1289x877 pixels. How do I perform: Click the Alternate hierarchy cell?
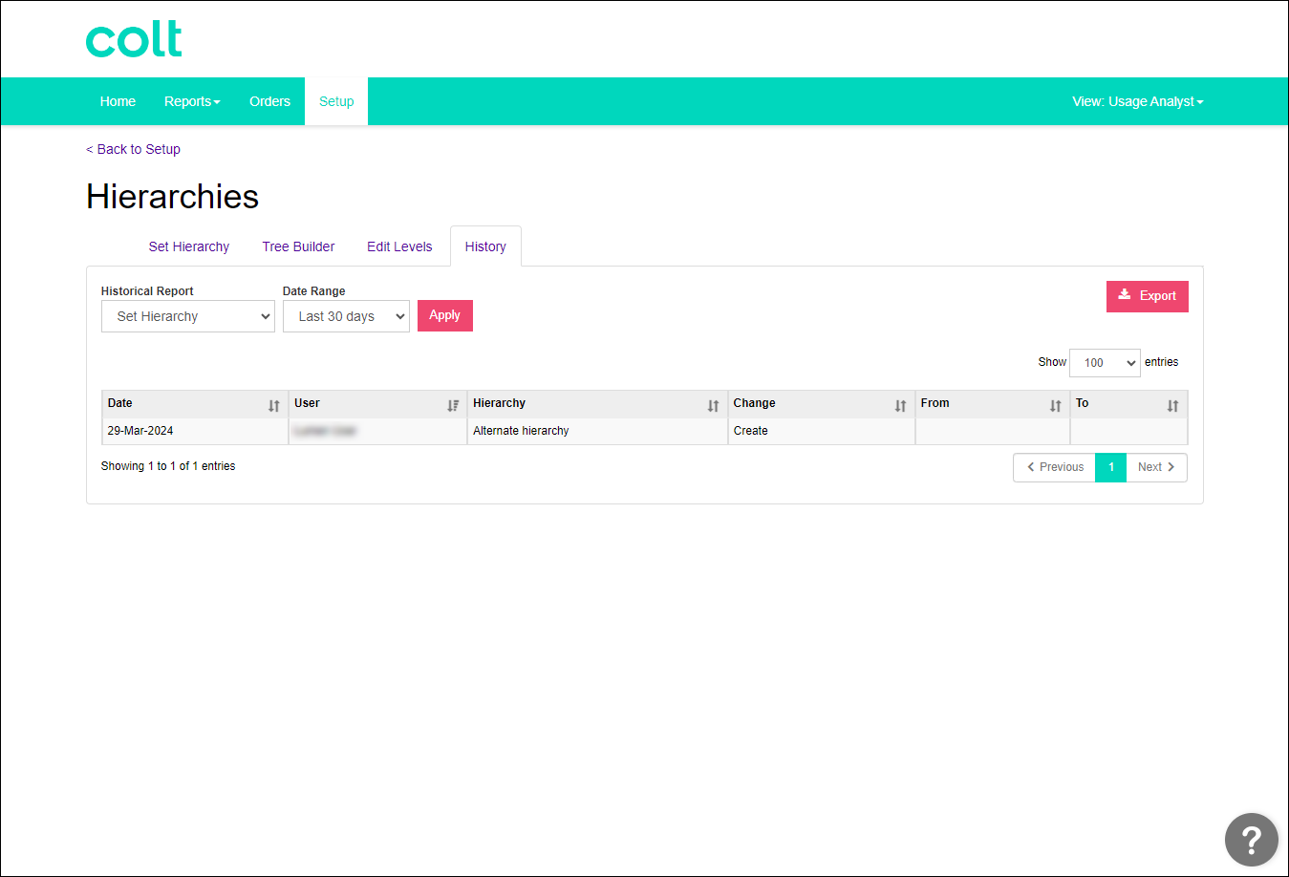(597, 431)
